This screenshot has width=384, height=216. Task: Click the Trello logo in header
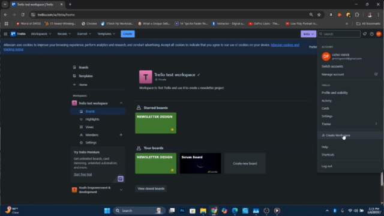(18, 34)
